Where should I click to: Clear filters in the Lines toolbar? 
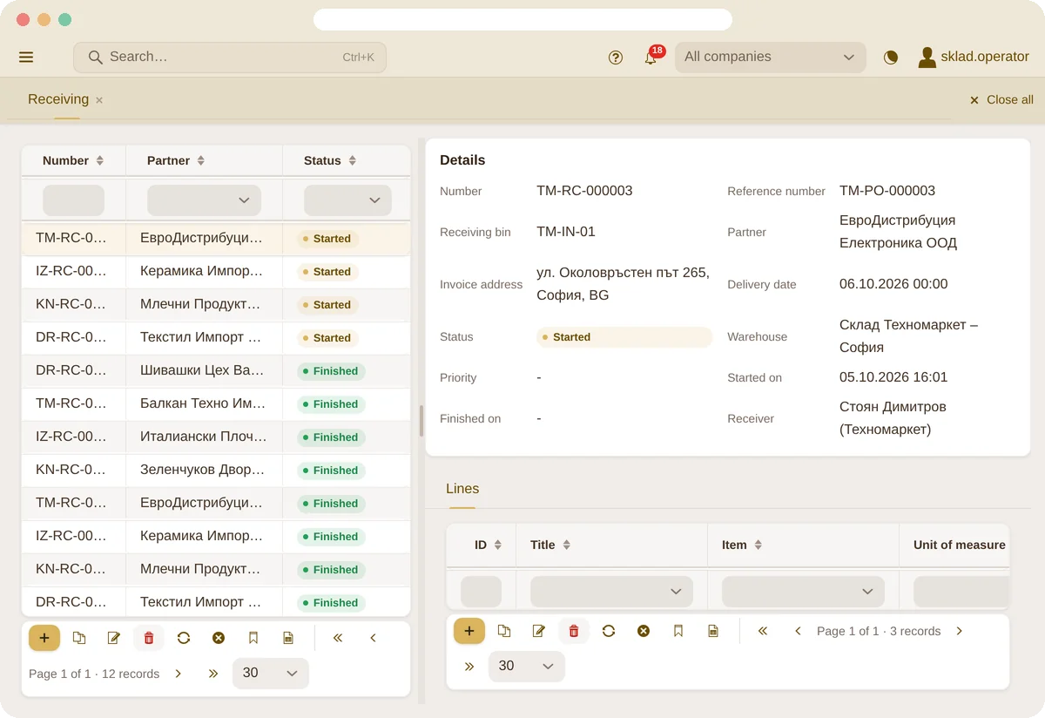click(644, 631)
